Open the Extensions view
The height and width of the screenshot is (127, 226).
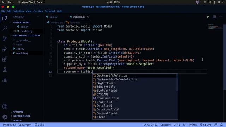5,59
